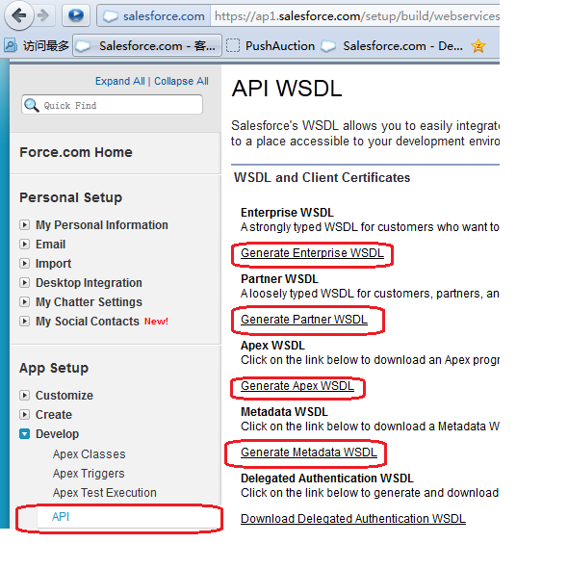
Task: Open the Salesforce.com - 客... bookmark
Action: pos(147,45)
